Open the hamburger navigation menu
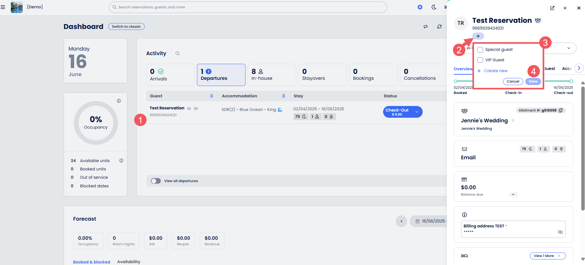Image resolution: width=585 pixels, height=265 pixels. coord(3,7)
